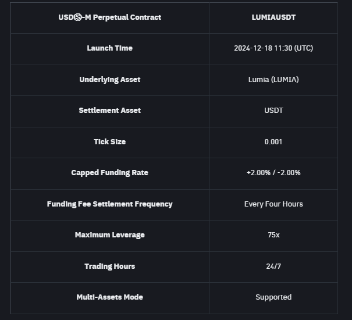352x320 pixels.
Task: Select the Every Four Hours value
Action: coord(273,204)
